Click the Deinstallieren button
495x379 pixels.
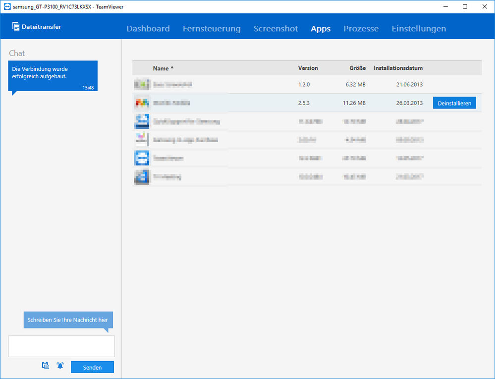(454, 103)
